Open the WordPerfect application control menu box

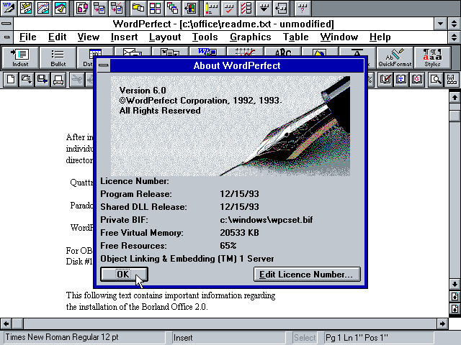pyautogui.click(x=6, y=24)
